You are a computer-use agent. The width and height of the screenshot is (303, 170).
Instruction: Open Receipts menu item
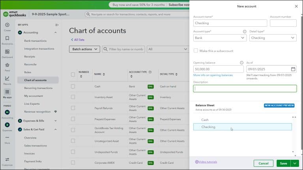pos(30,57)
